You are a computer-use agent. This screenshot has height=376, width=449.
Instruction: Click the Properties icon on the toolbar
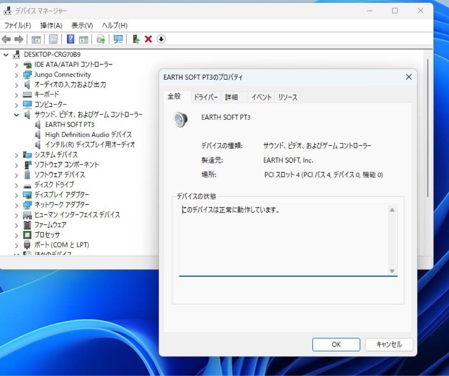pos(53,39)
